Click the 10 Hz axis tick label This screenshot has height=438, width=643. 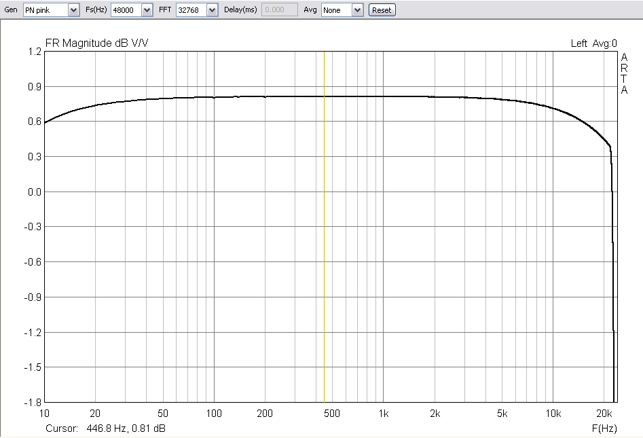tap(45, 414)
